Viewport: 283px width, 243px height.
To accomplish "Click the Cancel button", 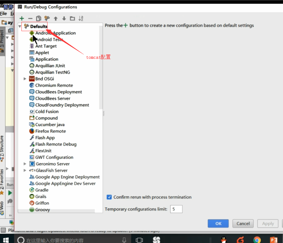I will click(243, 223).
